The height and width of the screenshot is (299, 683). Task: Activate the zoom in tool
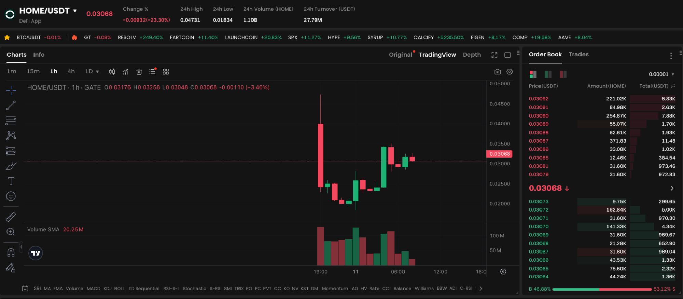11,232
